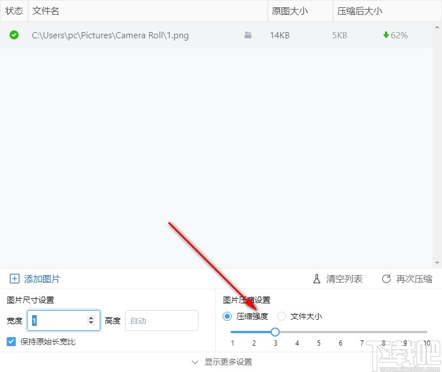Open the folder icon beside 1.png
442x372 pixels.
click(x=248, y=35)
